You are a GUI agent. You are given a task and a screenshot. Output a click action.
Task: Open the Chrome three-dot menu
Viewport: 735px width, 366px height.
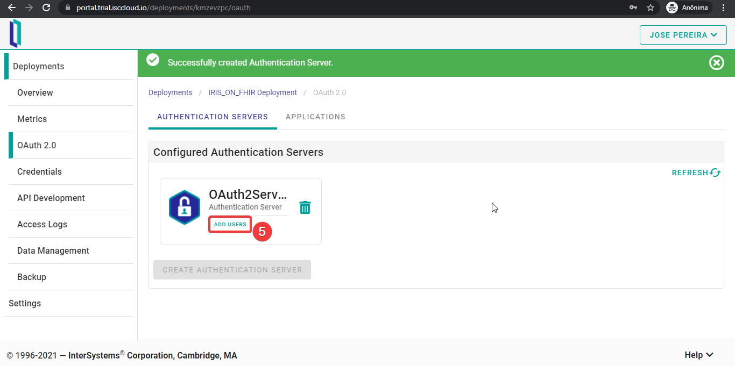pyautogui.click(x=724, y=8)
